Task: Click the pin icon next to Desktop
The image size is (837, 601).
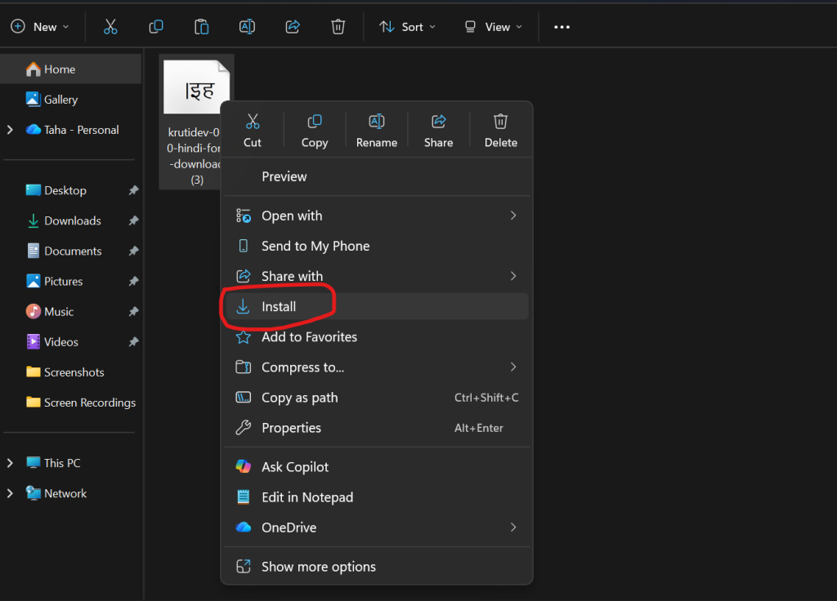Action: tap(133, 189)
